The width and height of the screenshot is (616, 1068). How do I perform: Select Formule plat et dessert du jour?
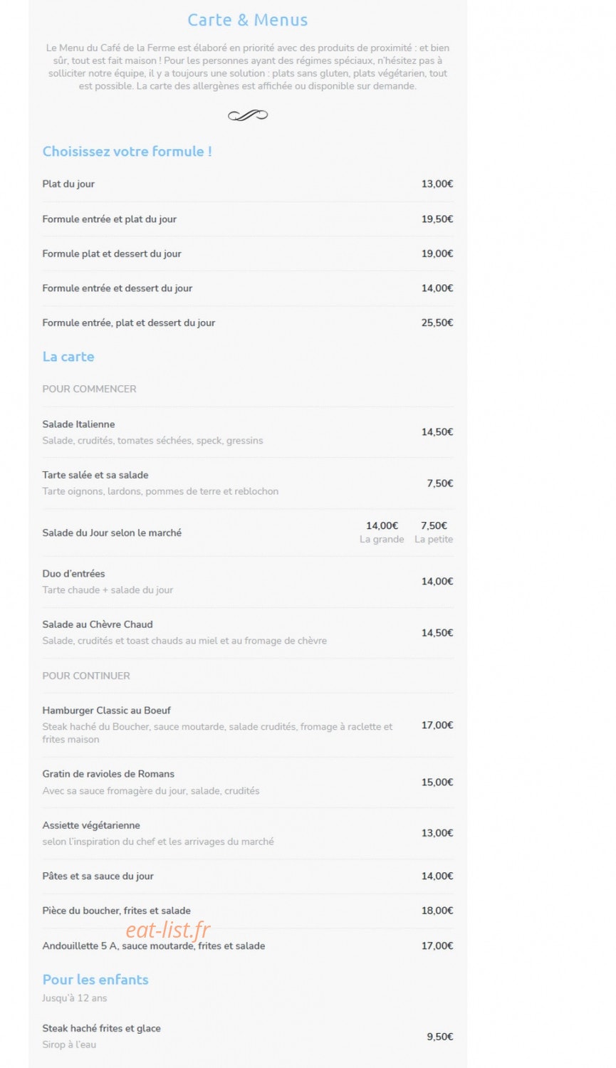(x=112, y=253)
